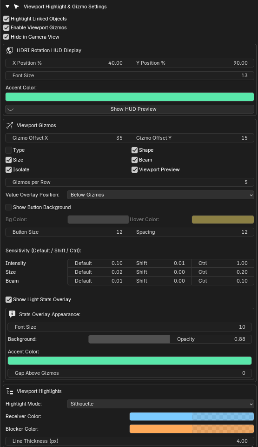258x447 pixels.
Task: Click Size Shift sensitivity field
Action: click(x=160, y=272)
